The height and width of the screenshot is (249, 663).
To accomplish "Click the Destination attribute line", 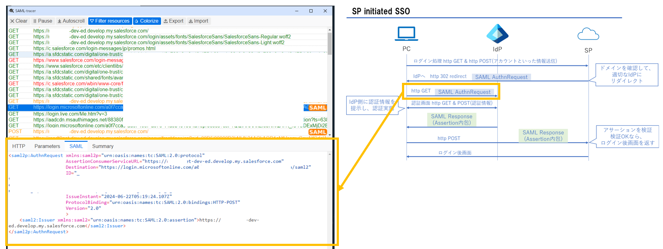I will tap(188, 167).
